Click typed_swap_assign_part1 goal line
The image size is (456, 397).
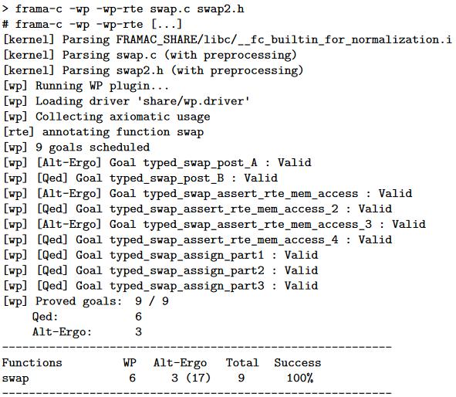tap(160, 255)
